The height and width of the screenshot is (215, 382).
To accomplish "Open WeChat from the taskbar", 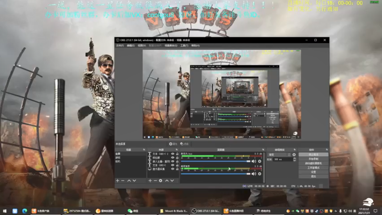I will click(x=133, y=211).
